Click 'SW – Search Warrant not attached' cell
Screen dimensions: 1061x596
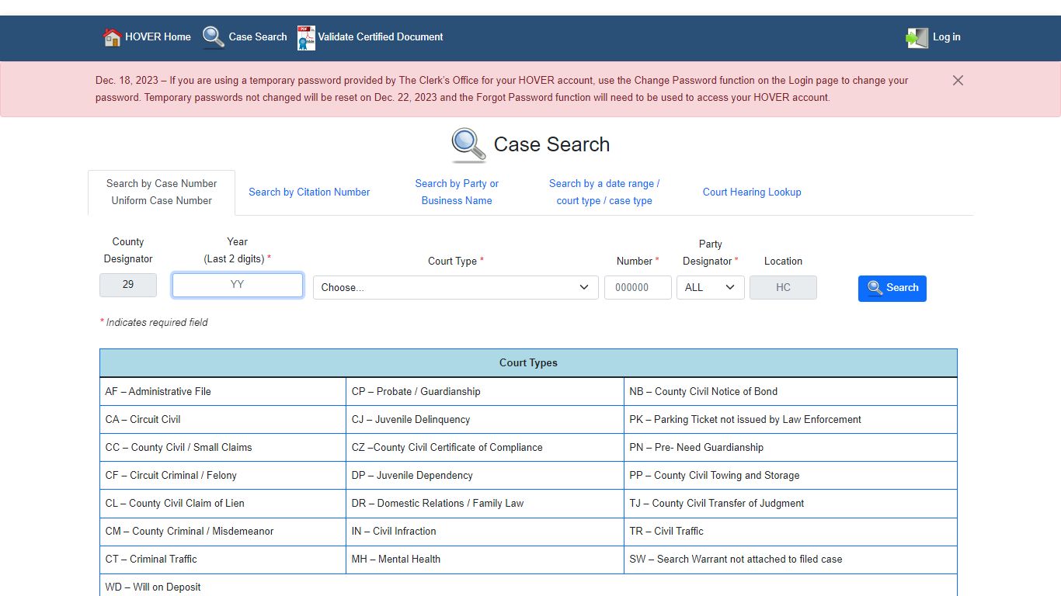tap(791, 560)
